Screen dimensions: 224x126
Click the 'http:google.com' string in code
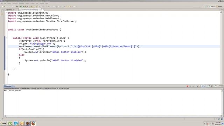coord(41,43)
